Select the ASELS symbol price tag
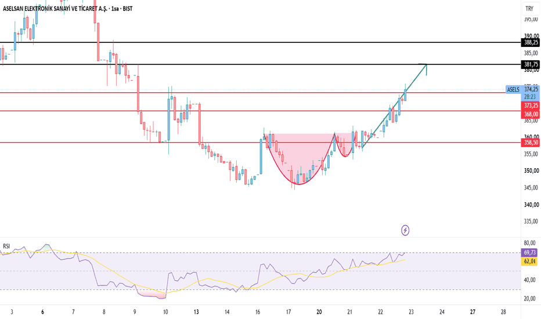 pyautogui.click(x=513, y=90)
